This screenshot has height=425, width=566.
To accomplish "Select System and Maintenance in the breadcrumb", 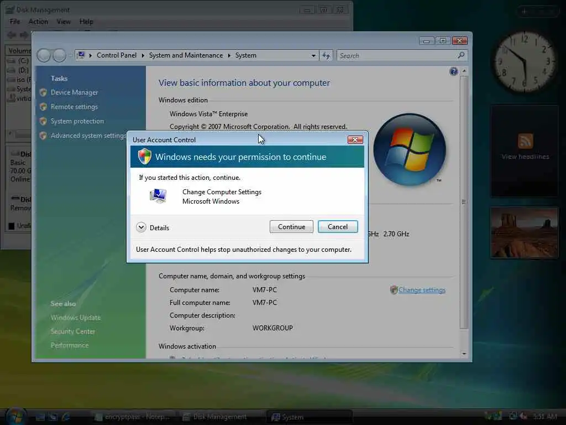I will point(186,55).
